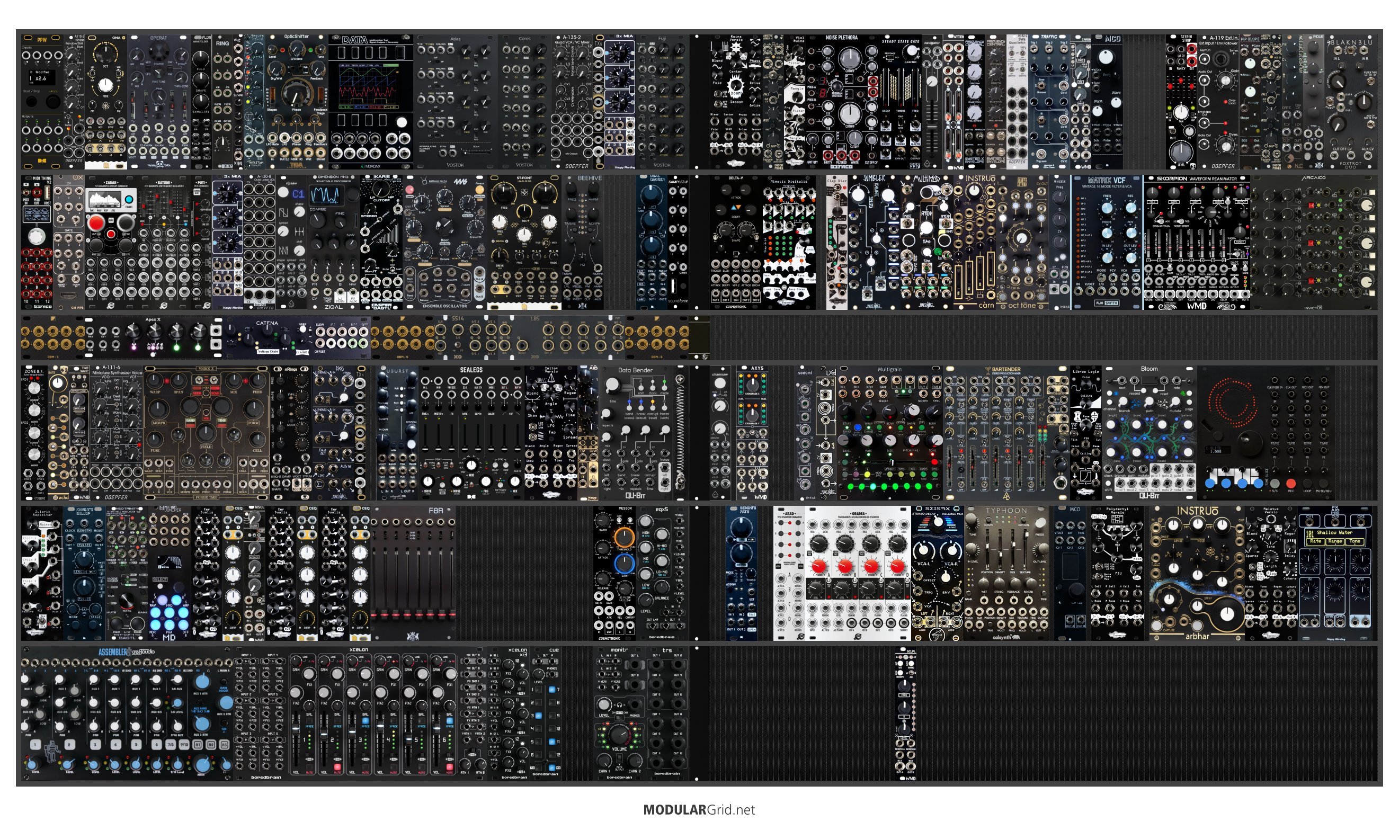Open the Vostok Atlas module
This screenshot has width=1399, height=821.
[x=455, y=102]
